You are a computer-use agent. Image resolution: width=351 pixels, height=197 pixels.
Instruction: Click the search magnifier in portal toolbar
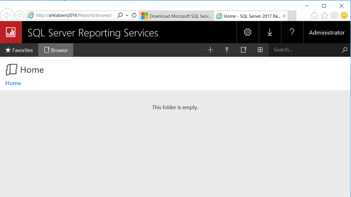(344, 50)
